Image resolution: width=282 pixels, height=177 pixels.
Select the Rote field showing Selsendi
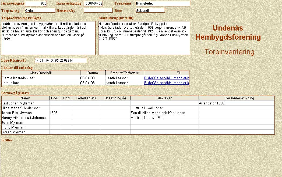click(150, 10)
